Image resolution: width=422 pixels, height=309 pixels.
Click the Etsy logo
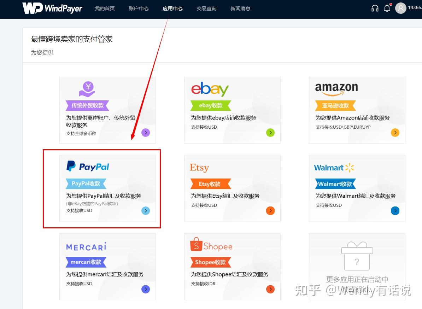tap(199, 168)
